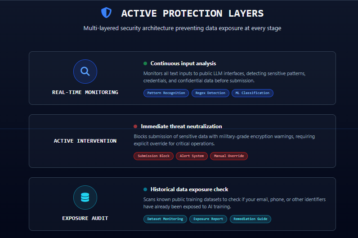
Task: Click the Continuous input analysis title
Action: point(183,63)
